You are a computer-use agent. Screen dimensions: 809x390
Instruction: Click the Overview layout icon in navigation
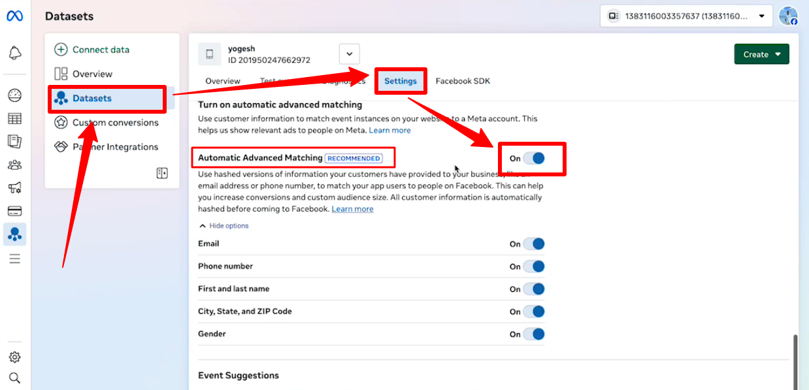click(61, 74)
